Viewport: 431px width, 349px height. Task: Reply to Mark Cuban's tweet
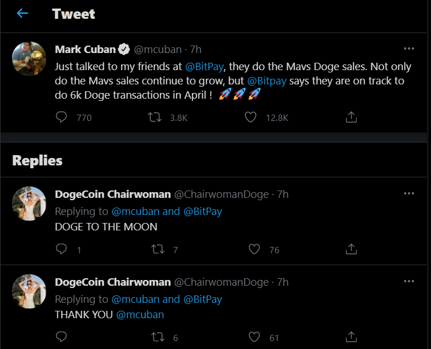point(62,117)
